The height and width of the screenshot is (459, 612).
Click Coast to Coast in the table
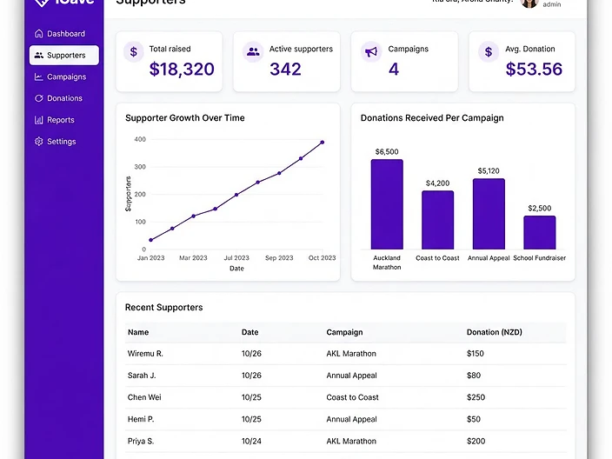coord(352,397)
